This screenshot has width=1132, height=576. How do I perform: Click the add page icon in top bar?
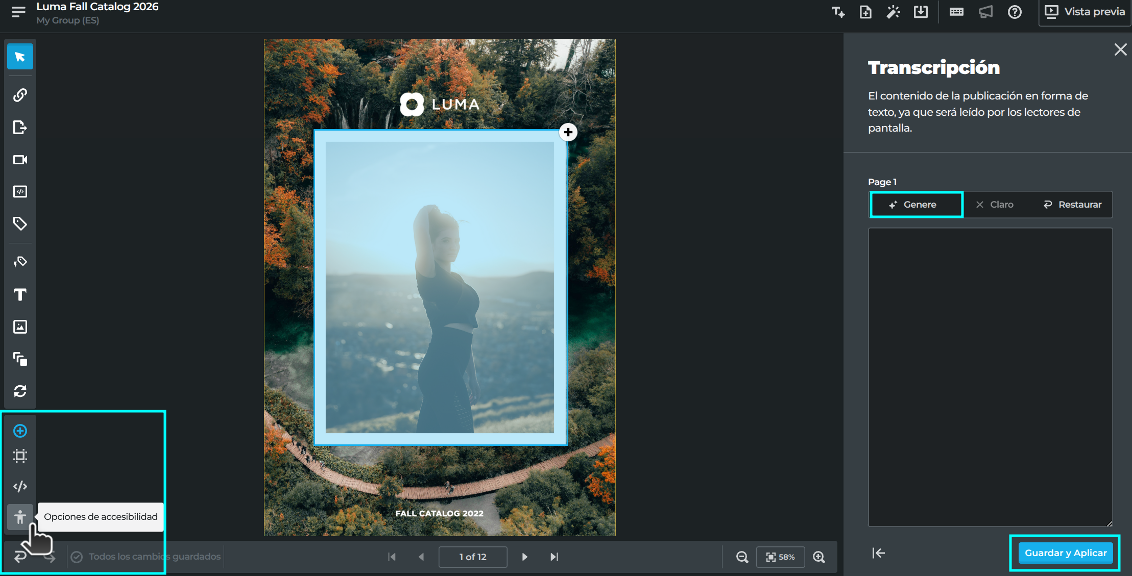tap(865, 12)
